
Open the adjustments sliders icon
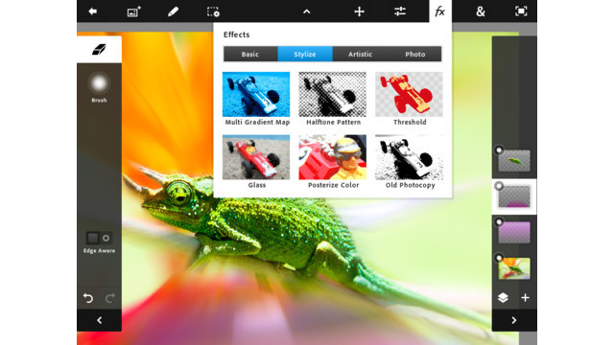pyautogui.click(x=400, y=11)
